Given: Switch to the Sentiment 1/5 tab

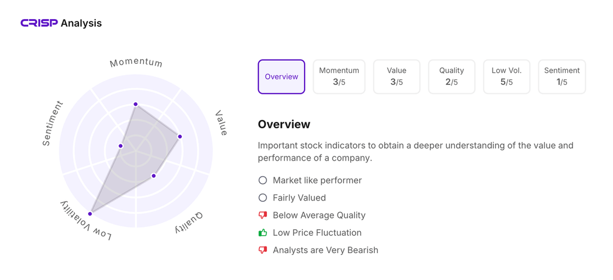Looking at the screenshot, I should pyautogui.click(x=562, y=76).
